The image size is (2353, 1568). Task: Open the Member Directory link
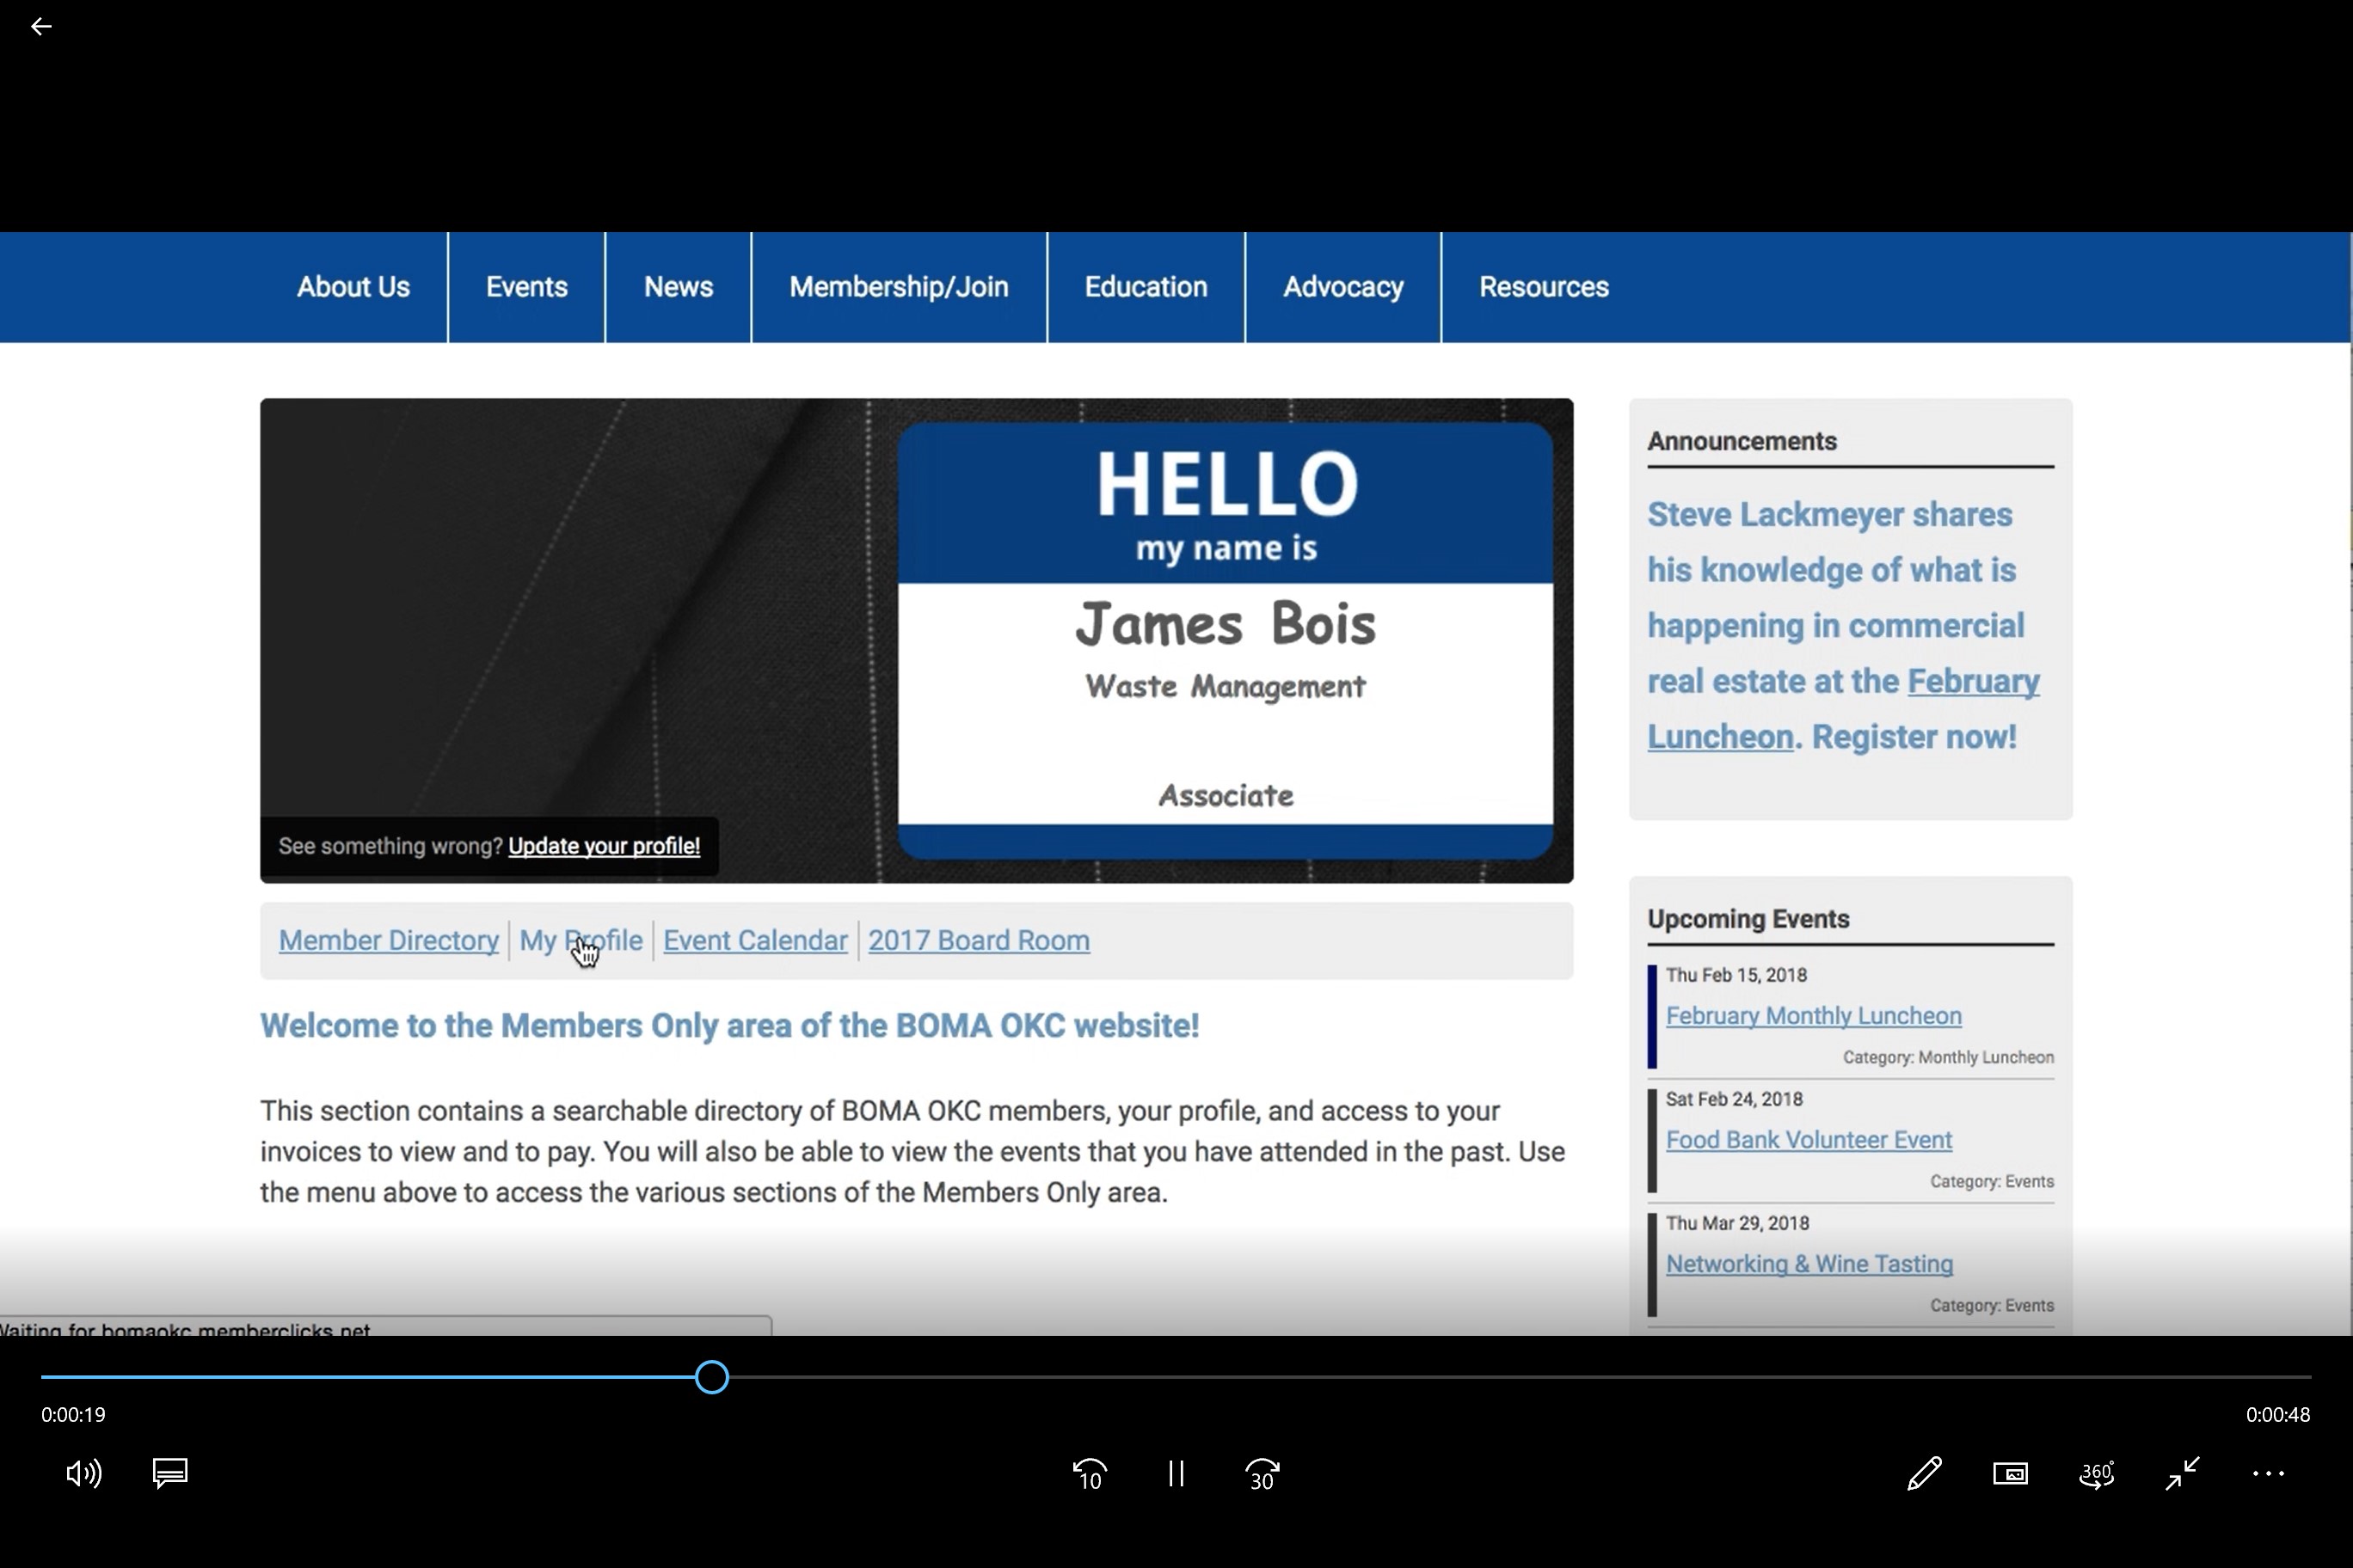point(388,940)
